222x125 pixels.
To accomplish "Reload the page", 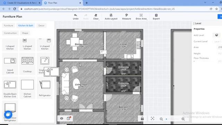I will point(15,9).
